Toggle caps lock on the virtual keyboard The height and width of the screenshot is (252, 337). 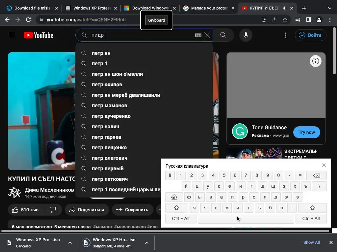[174, 197]
